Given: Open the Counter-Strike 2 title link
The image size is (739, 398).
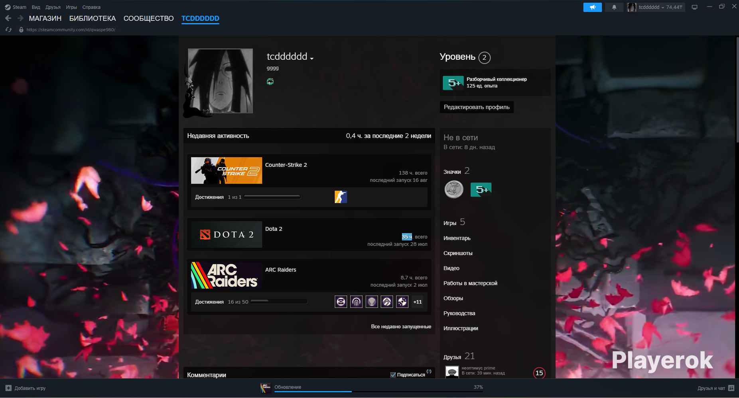Looking at the screenshot, I should [286, 165].
